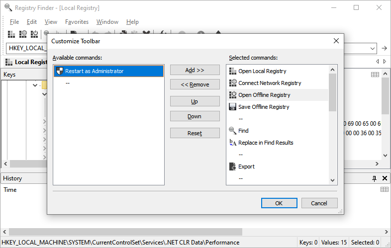Click the Add >> button
Screen dimensions: 391x248
click(195, 70)
